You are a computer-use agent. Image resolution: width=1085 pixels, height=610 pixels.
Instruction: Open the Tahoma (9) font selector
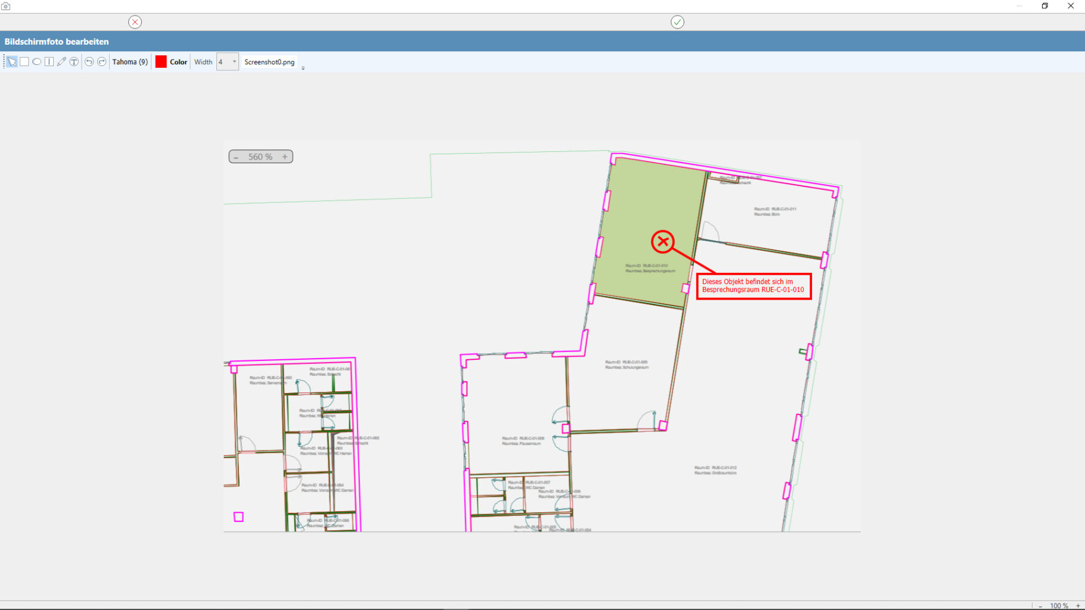[130, 62]
